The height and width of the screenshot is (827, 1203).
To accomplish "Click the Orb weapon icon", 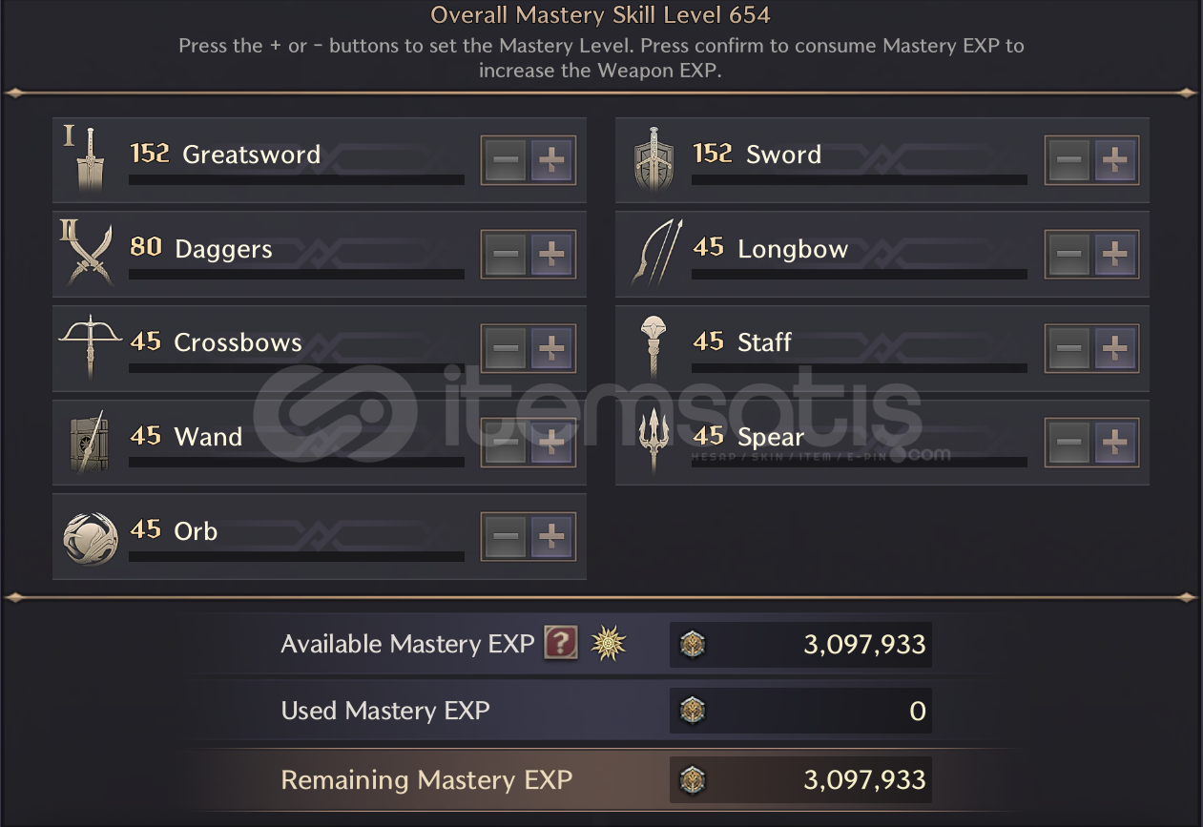I will (90, 536).
